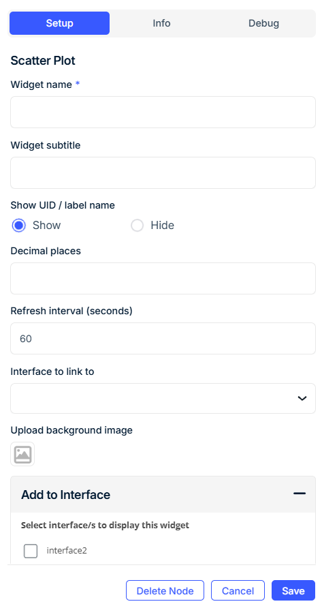Click the Widget name field label
The height and width of the screenshot is (606, 322).
[x=42, y=85]
